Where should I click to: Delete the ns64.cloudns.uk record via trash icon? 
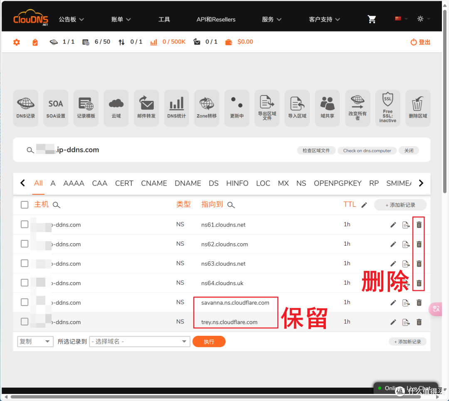coord(419,283)
